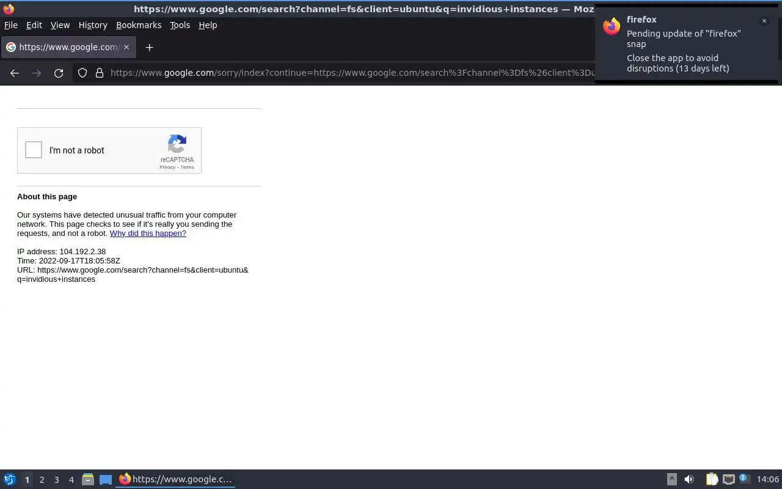Open the Bookmarks menu
This screenshot has height=489, width=782.
pos(139,25)
